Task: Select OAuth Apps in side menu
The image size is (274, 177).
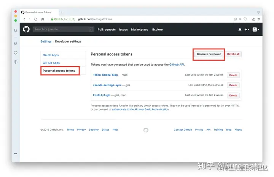Action: pos(51,55)
